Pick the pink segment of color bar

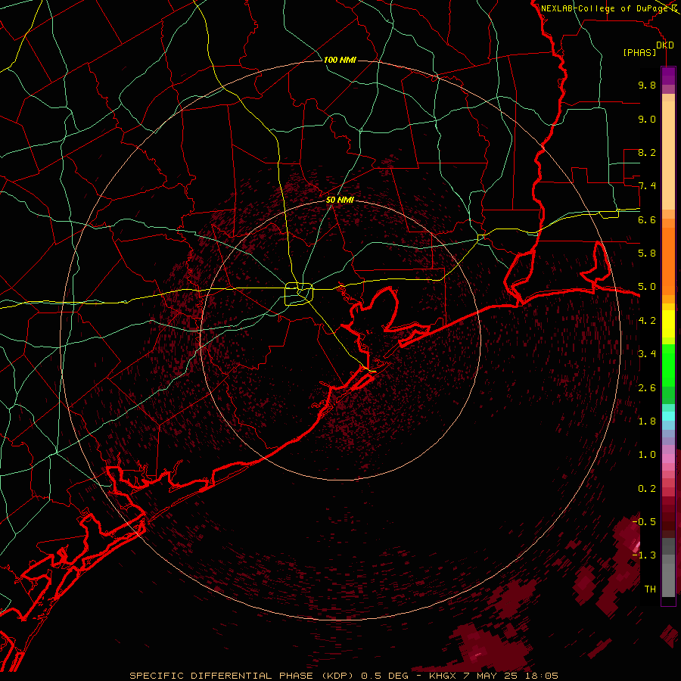click(668, 459)
